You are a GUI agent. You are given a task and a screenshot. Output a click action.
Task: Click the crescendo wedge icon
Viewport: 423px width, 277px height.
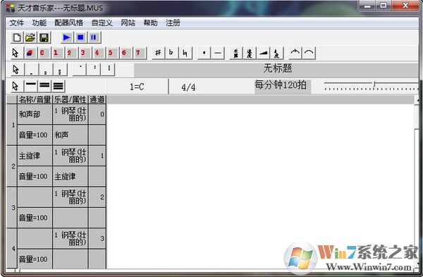(x=263, y=53)
